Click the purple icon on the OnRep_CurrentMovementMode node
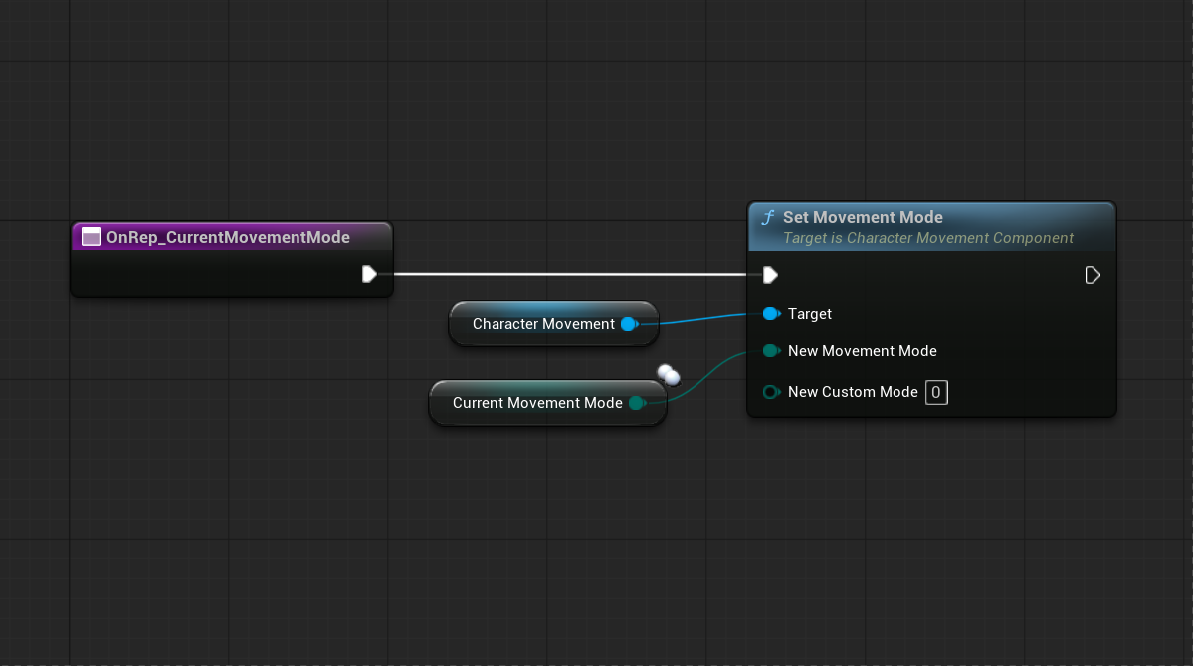Image resolution: width=1193 pixels, height=666 pixels. tap(92, 237)
